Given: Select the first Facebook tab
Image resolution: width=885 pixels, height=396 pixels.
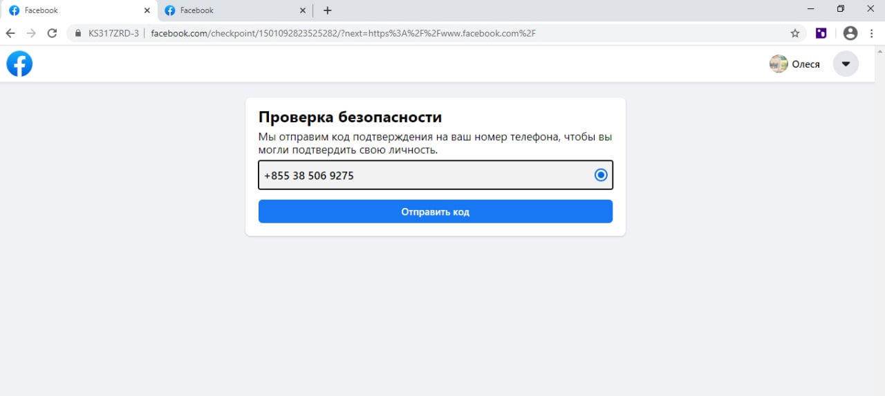Looking at the screenshot, I should (79, 10).
